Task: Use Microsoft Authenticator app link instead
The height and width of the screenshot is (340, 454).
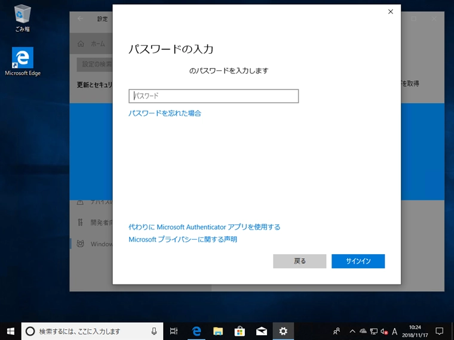Action: coord(204,227)
